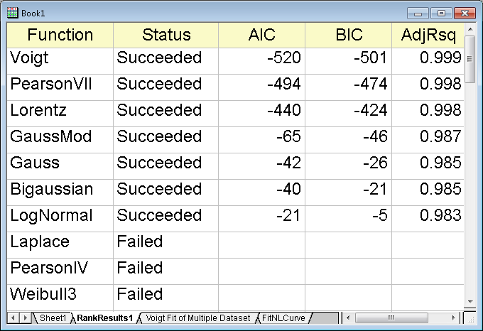Screen dimensions: 483x331
Task: Click the horizontal scrollbar left arrow
Action: 348,318
